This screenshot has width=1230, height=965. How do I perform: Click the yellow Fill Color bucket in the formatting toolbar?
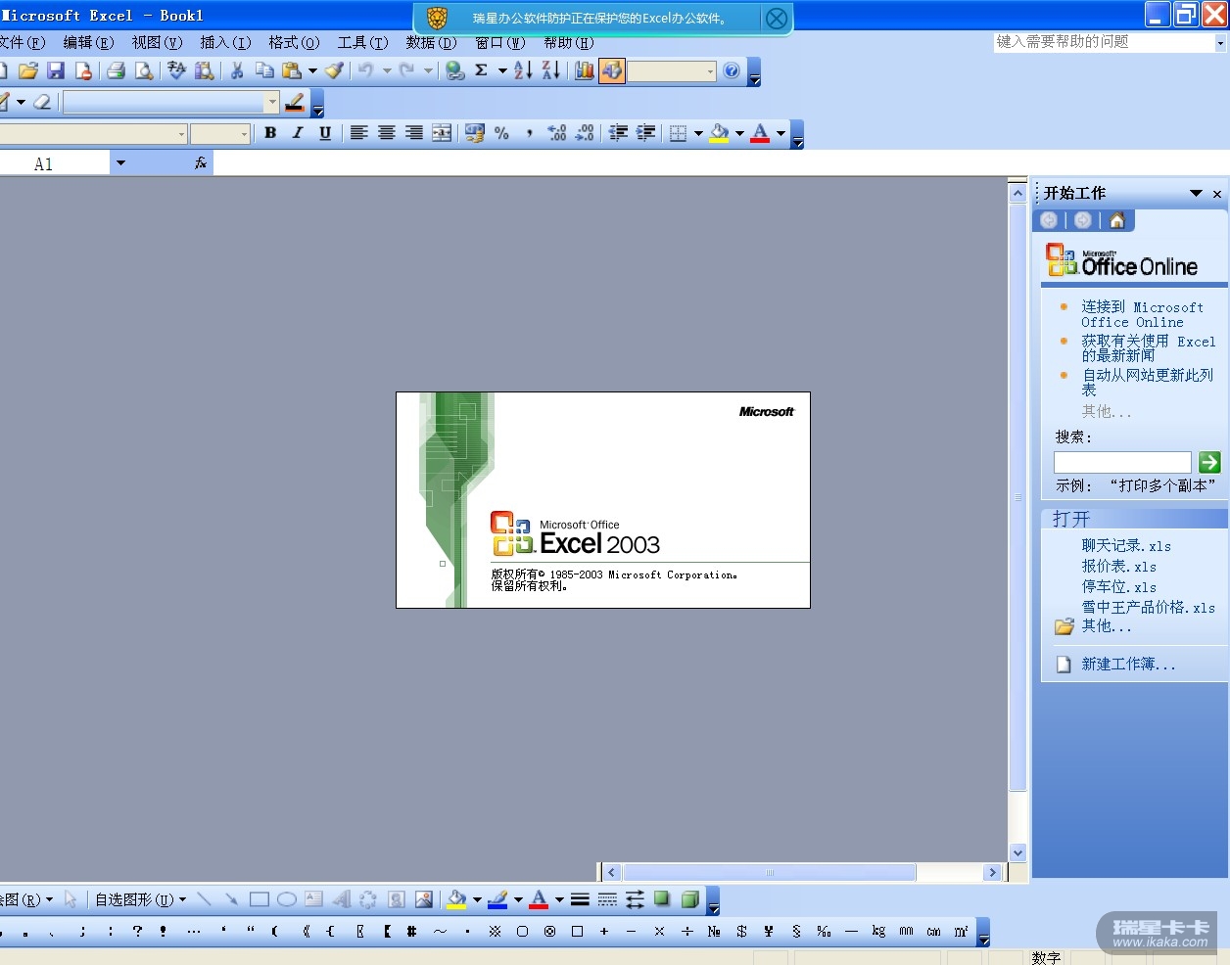click(x=720, y=133)
